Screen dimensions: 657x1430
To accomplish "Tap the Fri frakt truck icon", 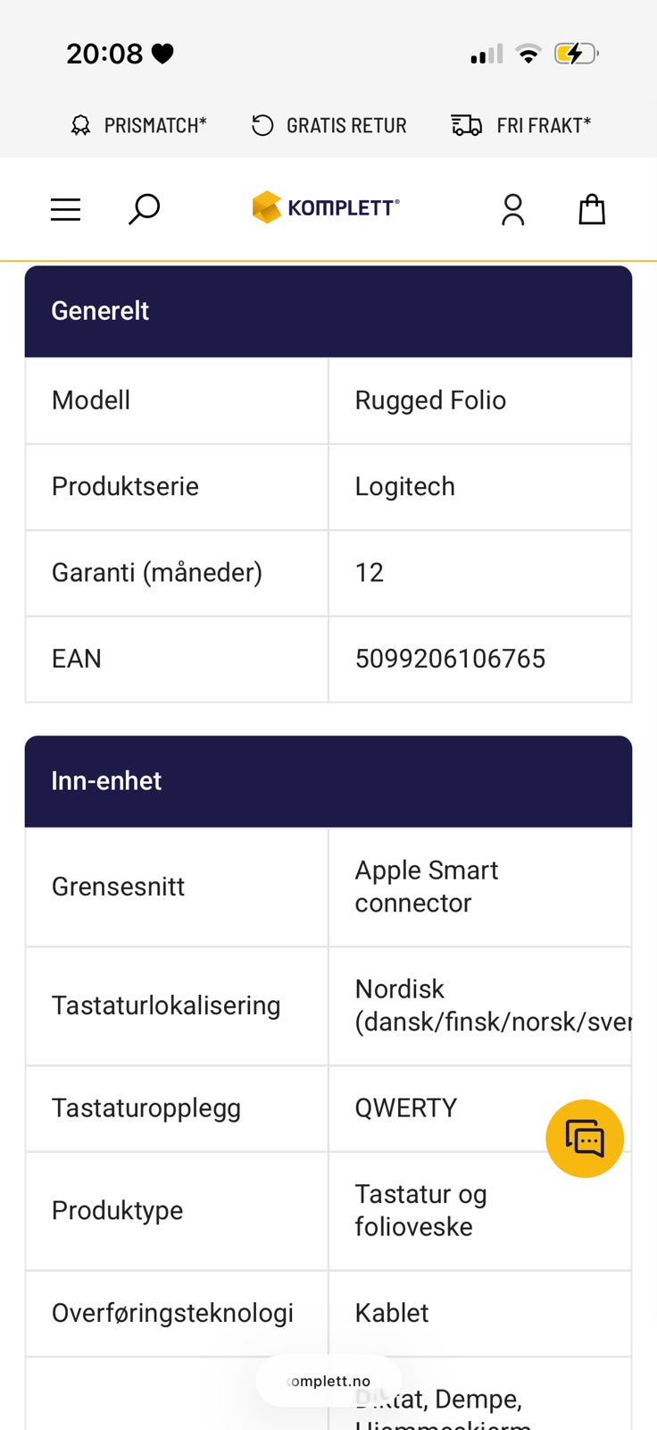I will 467,125.
